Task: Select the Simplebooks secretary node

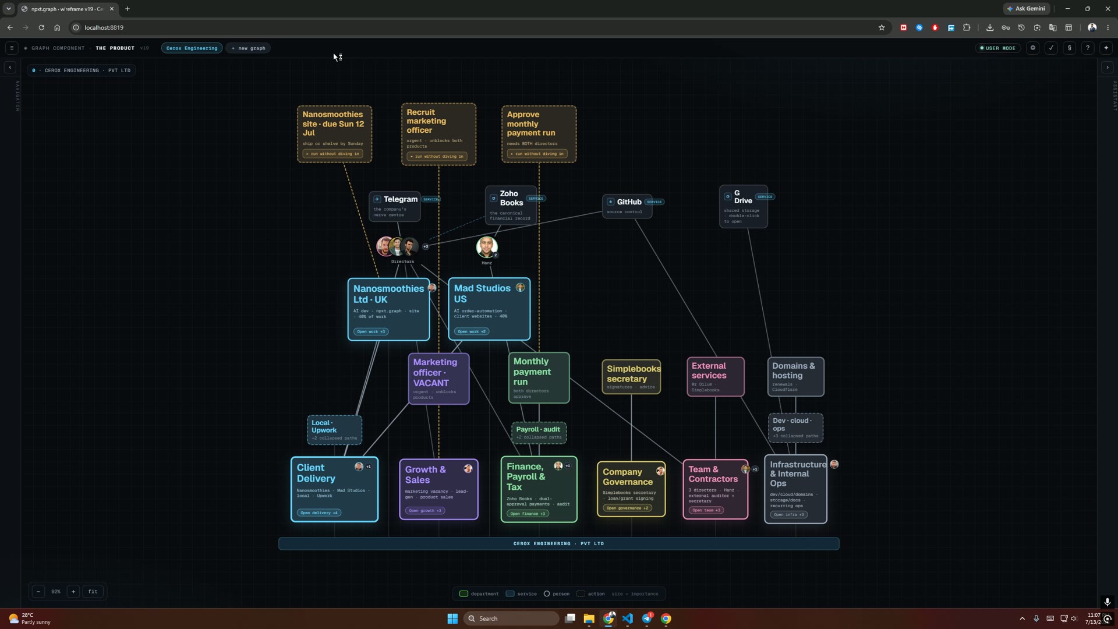Action: (x=631, y=377)
